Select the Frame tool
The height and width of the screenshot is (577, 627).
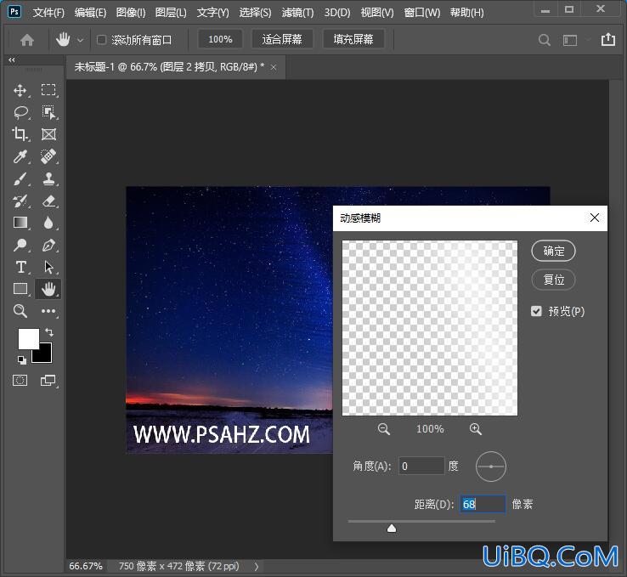[x=48, y=134]
